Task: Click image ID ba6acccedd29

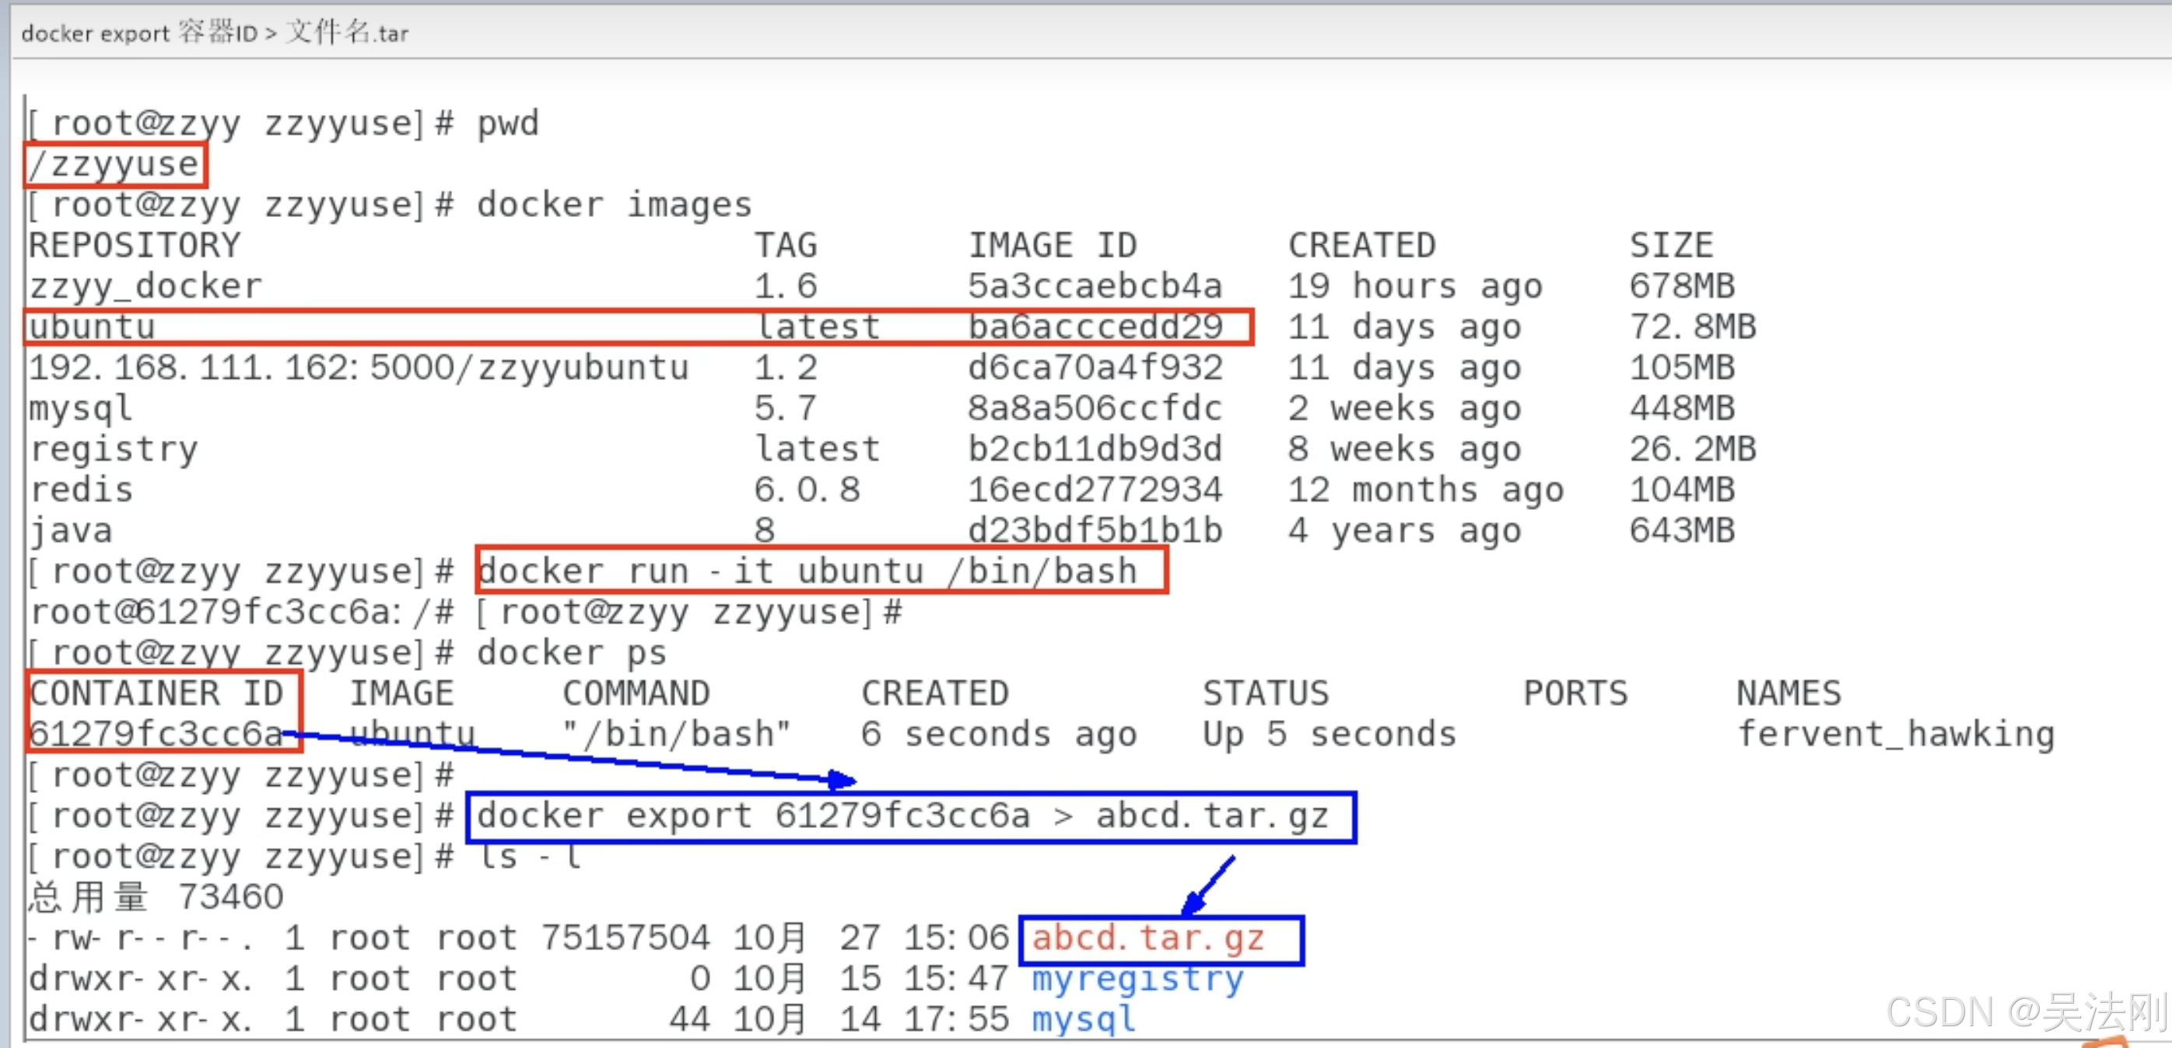Action: coord(1095,327)
